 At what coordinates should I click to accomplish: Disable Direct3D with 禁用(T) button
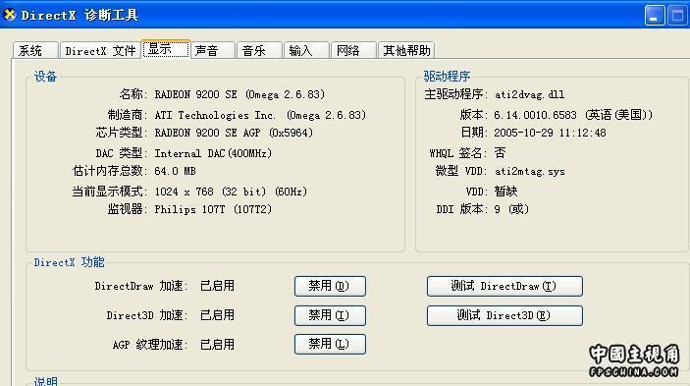tap(330, 315)
